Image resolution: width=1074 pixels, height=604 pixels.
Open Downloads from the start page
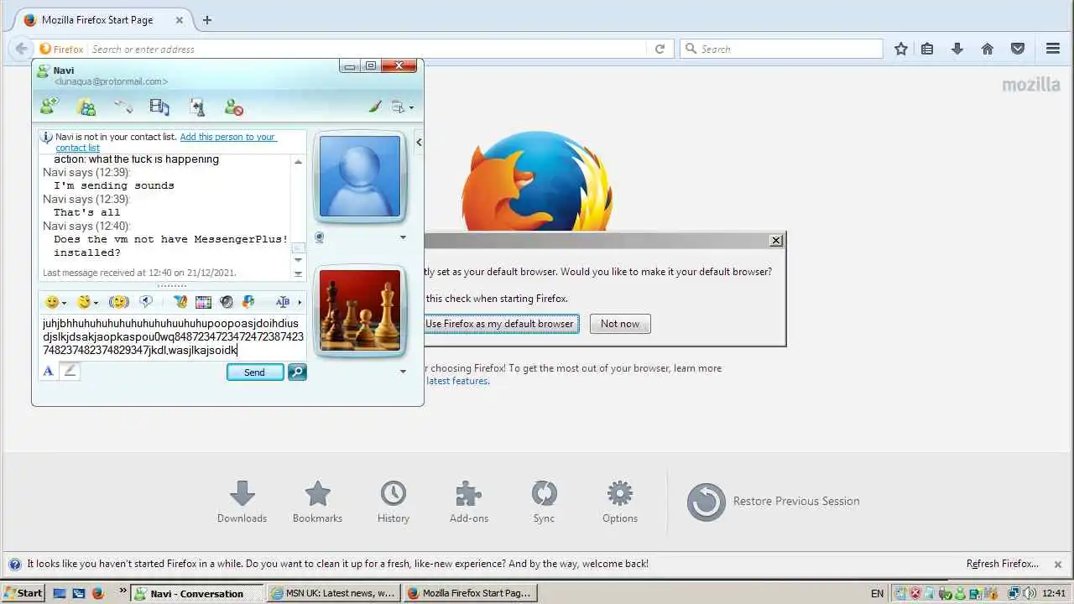pos(242,502)
